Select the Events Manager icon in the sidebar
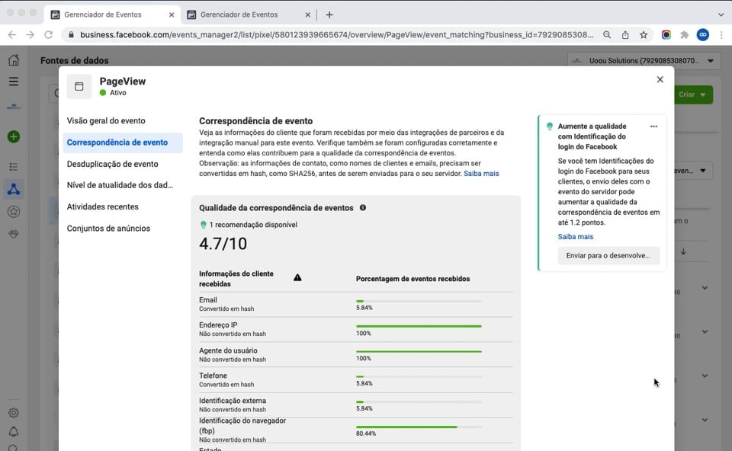The image size is (732, 451). coord(12,188)
